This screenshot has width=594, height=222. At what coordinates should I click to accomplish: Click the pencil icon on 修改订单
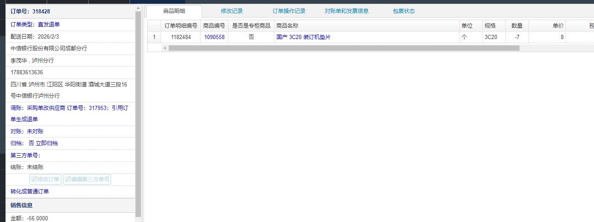(x=34, y=180)
